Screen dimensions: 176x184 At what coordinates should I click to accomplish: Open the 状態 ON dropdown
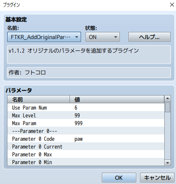pos(103,37)
